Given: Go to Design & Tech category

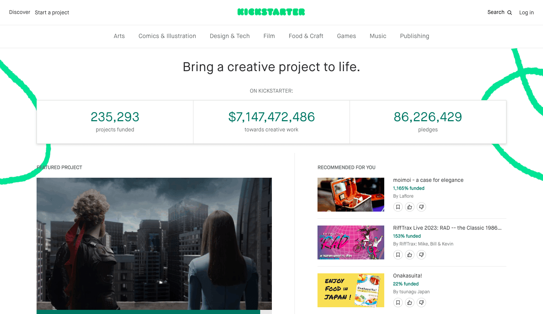Looking at the screenshot, I should point(230,36).
